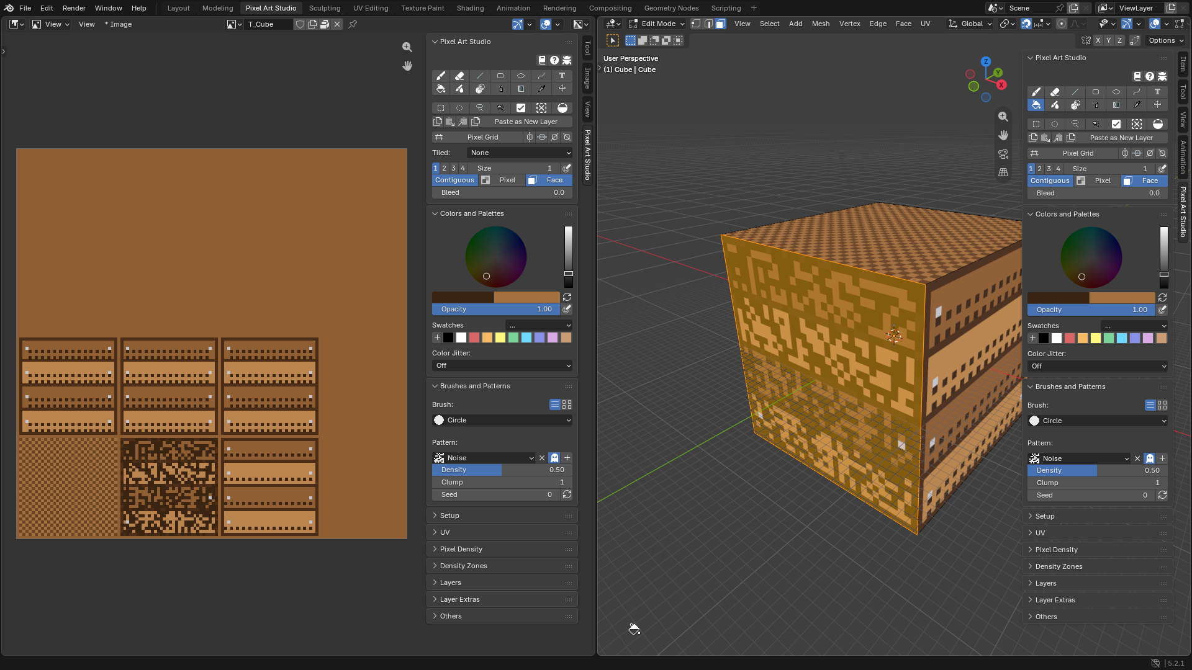Open the Tiled dropdown set to None
This screenshot has height=670, width=1192.
tap(520, 153)
